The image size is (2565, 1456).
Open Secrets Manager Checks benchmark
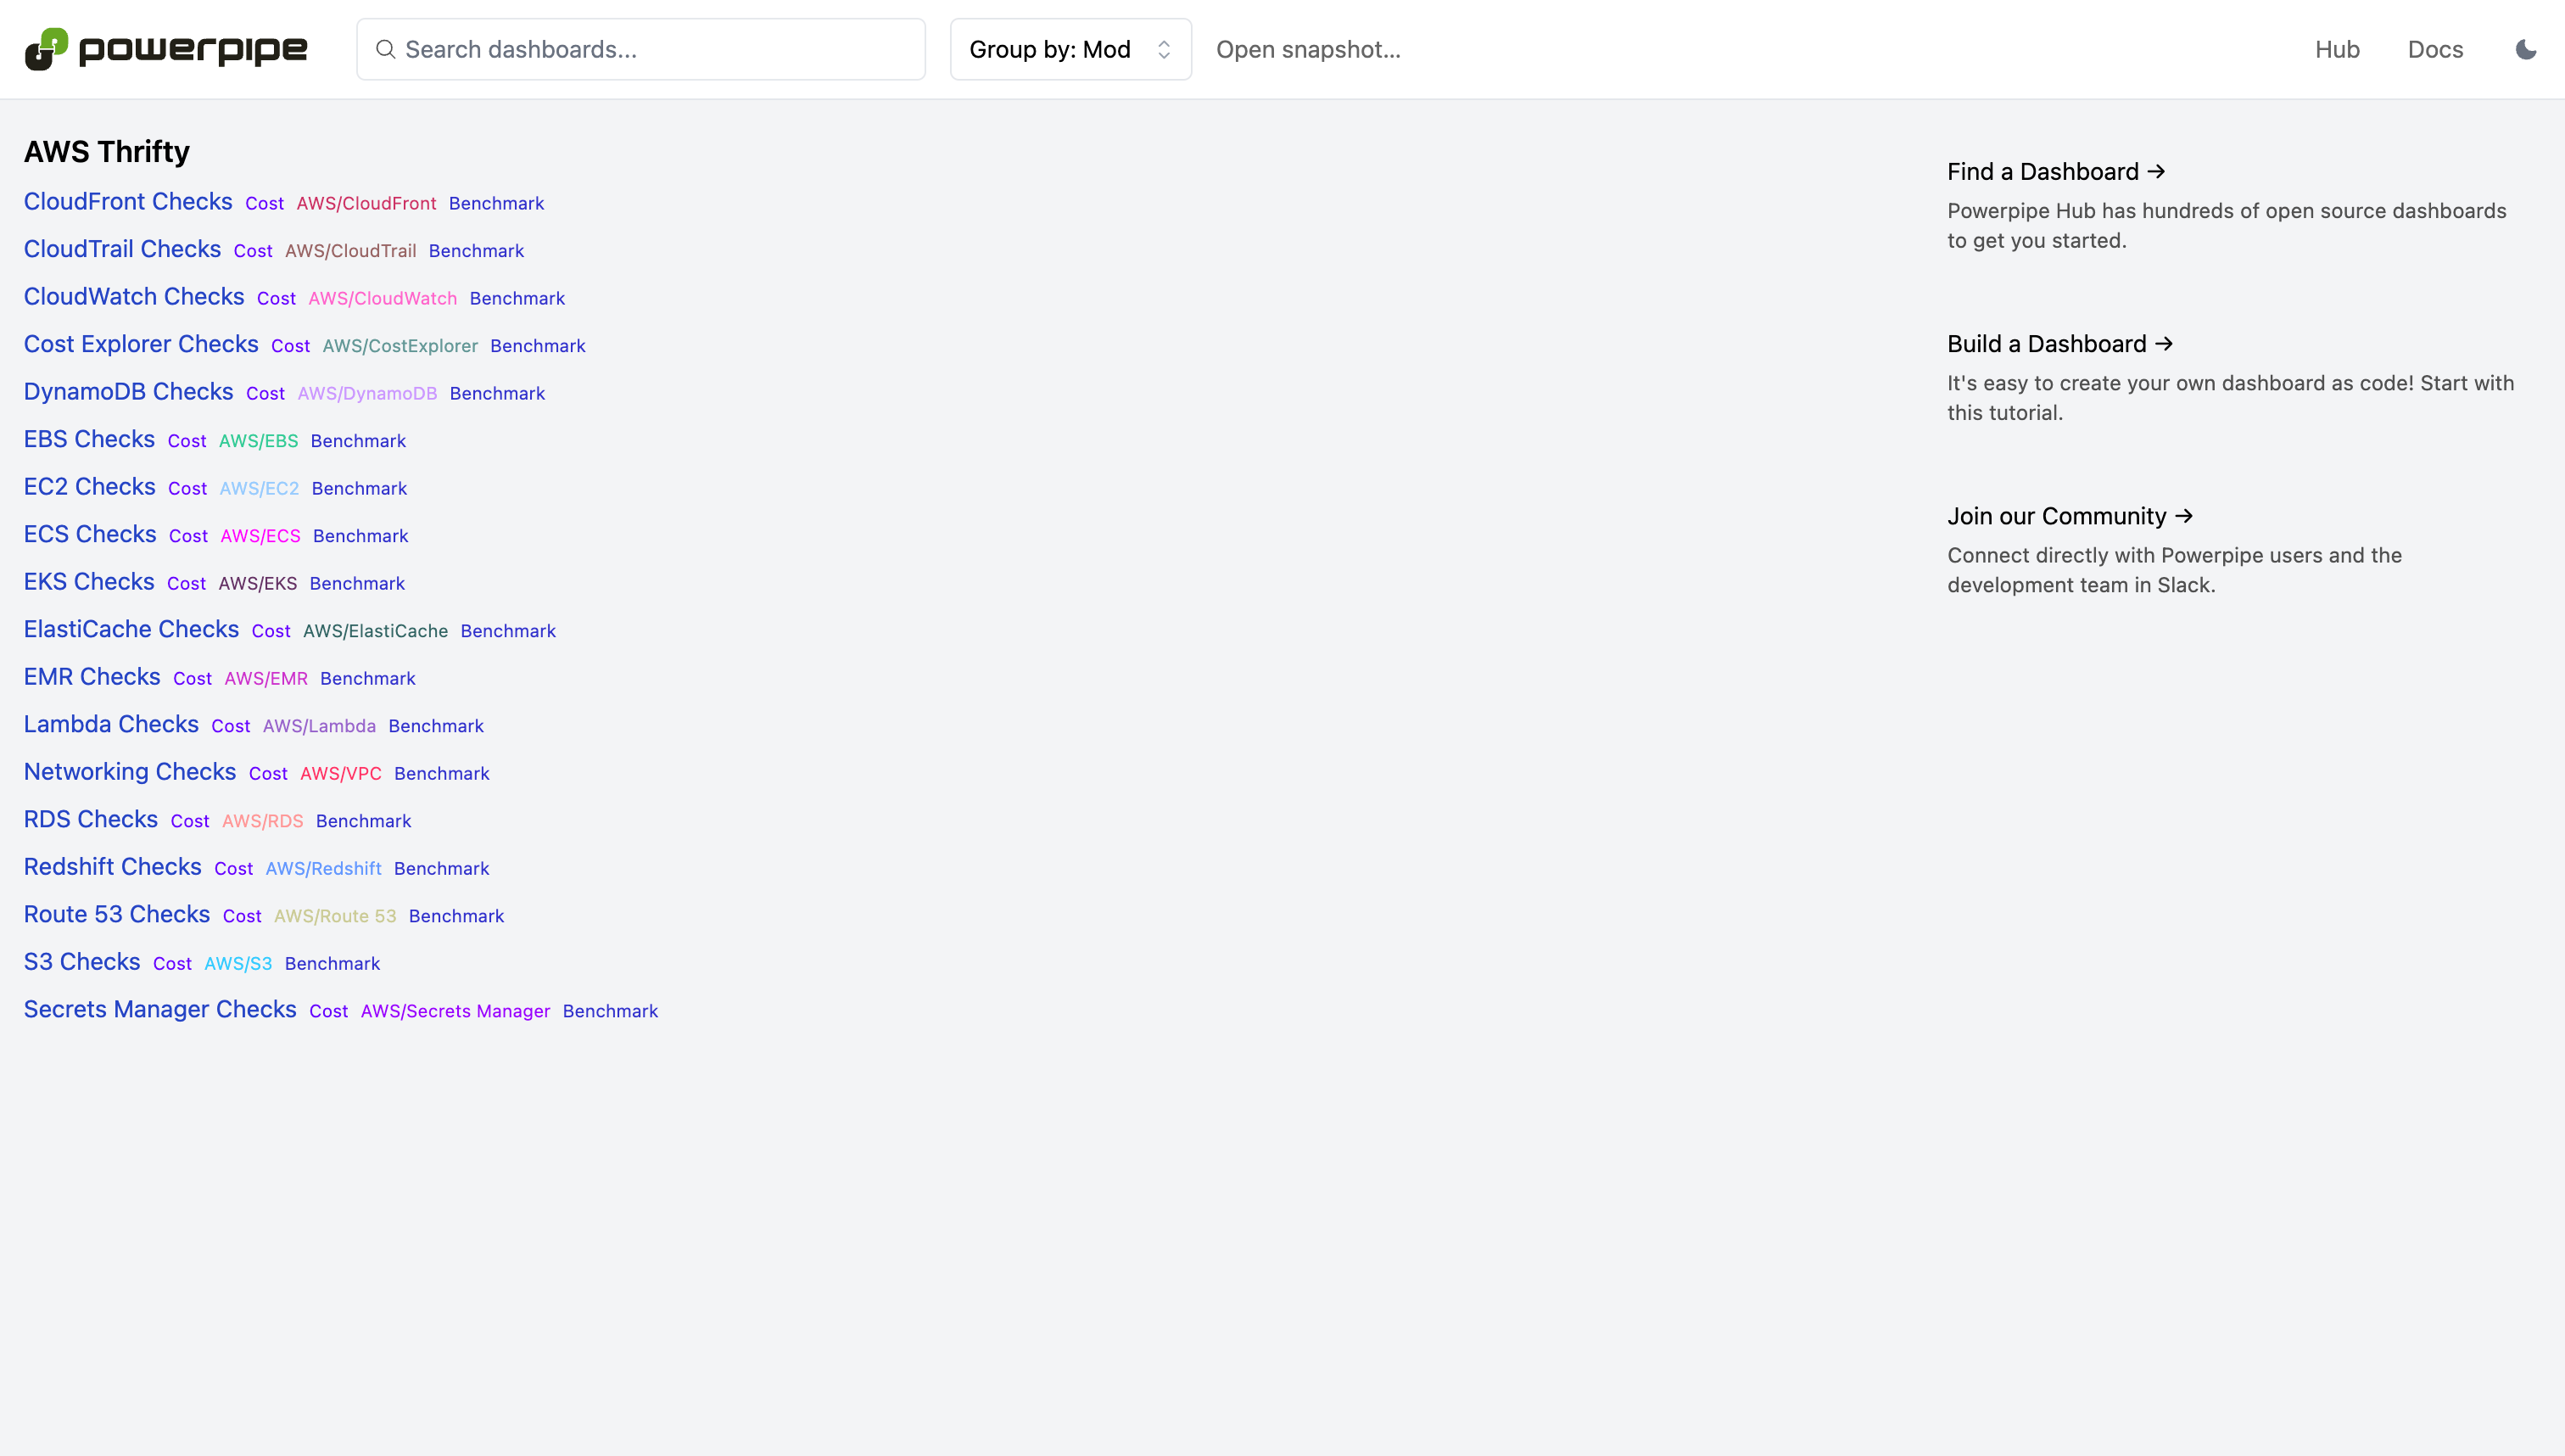pyautogui.click(x=160, y=1010)
